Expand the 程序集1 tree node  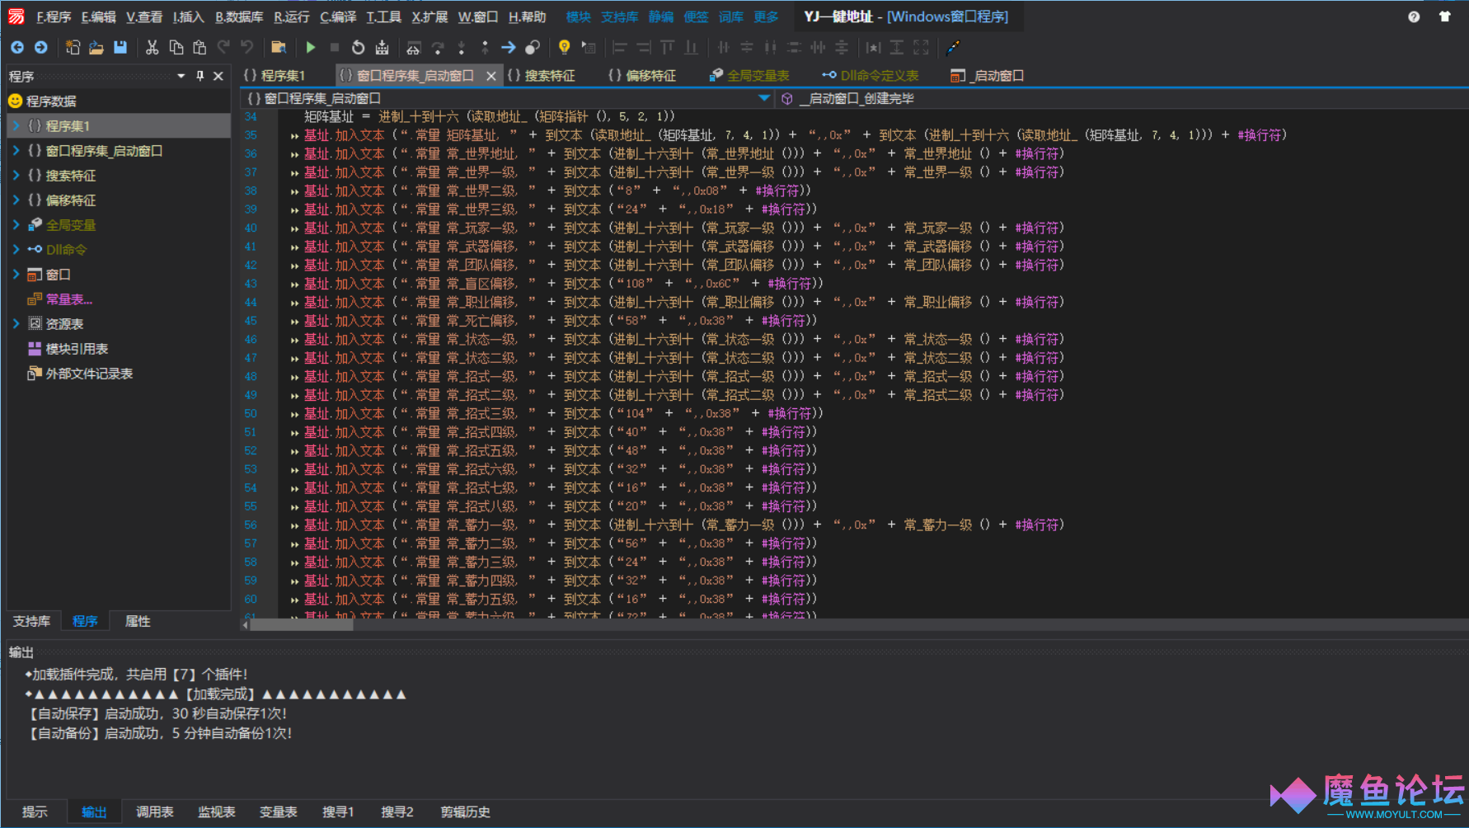pos(16,126)
